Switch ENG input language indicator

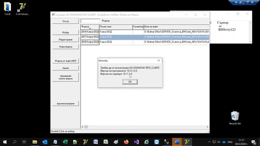(x=230, y=142)
